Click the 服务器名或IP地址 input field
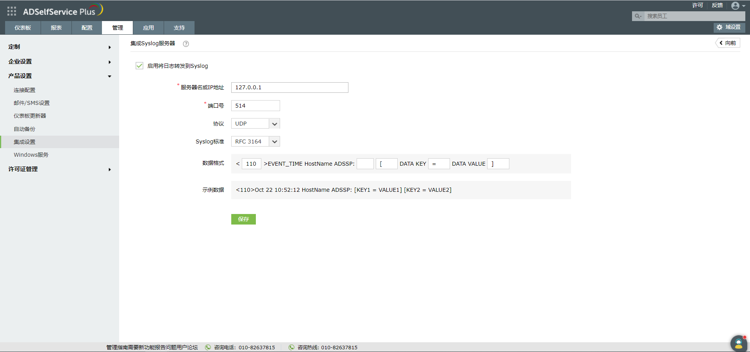Screen dimensions: 750x352 tap(289, 87)
